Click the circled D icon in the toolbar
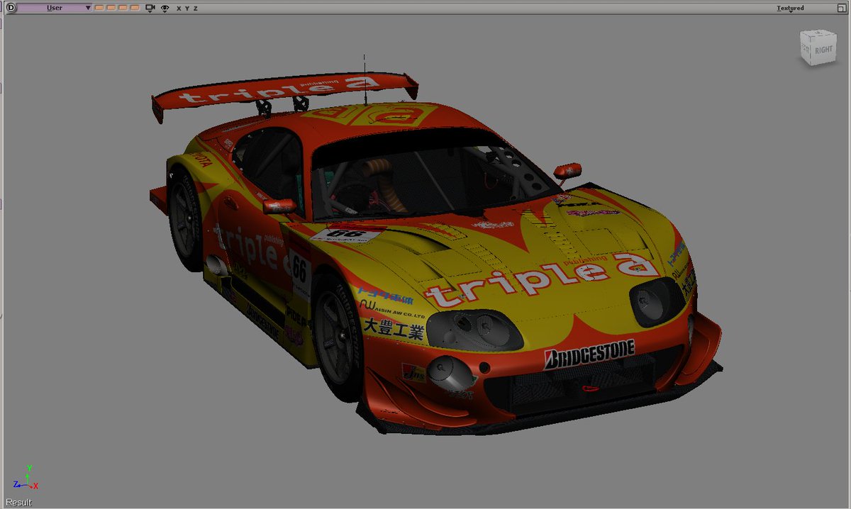Viewport: 851px width, 509px height. [x=11, y=7]
